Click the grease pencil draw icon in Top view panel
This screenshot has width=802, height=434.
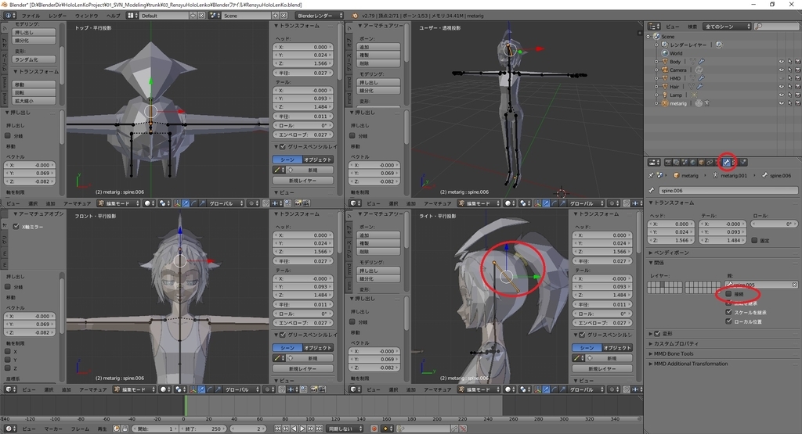278,170
